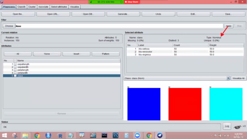Open Windows Start menu

[5, 136]
